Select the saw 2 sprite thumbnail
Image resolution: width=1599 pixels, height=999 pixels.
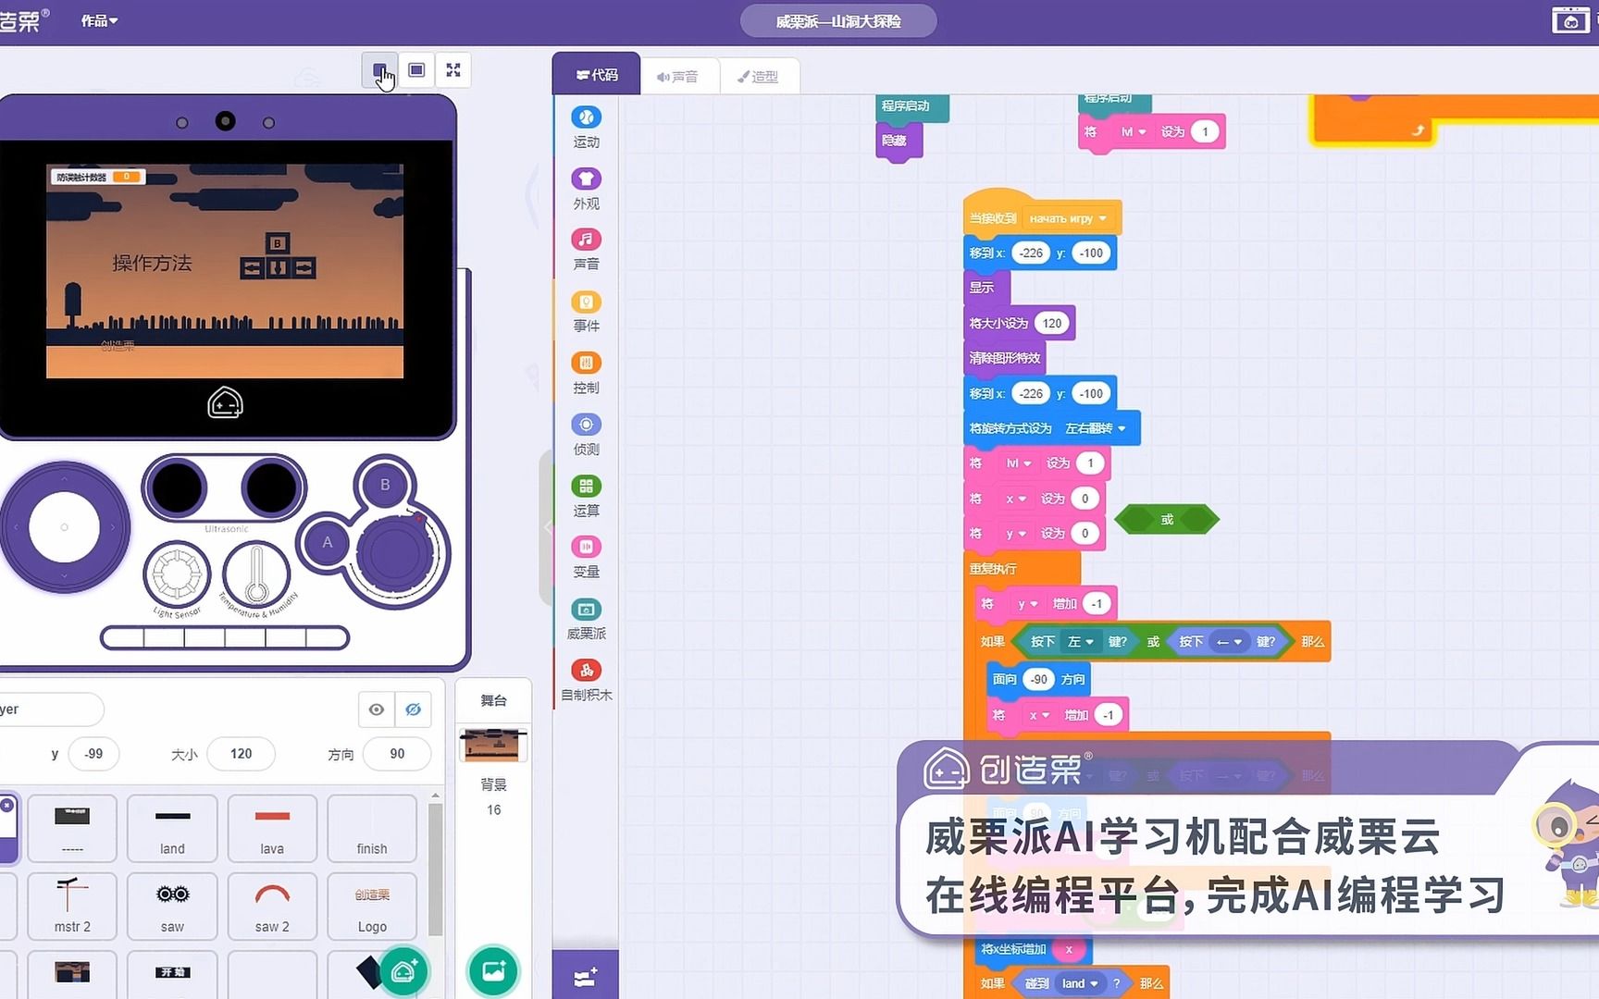point(272,906)
